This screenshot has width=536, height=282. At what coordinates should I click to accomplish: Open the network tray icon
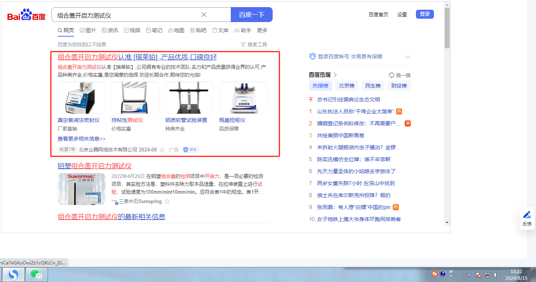487,275
